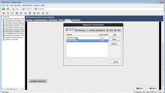Select the Wireless connections tab

(x=80, y=30)
